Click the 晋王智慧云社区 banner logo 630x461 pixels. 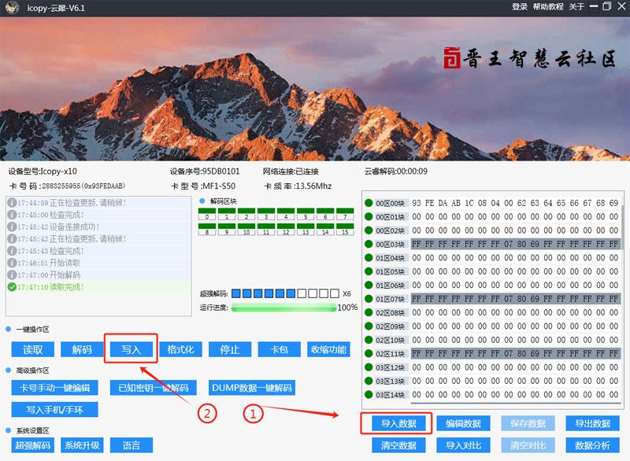click(x=529, y=58)
